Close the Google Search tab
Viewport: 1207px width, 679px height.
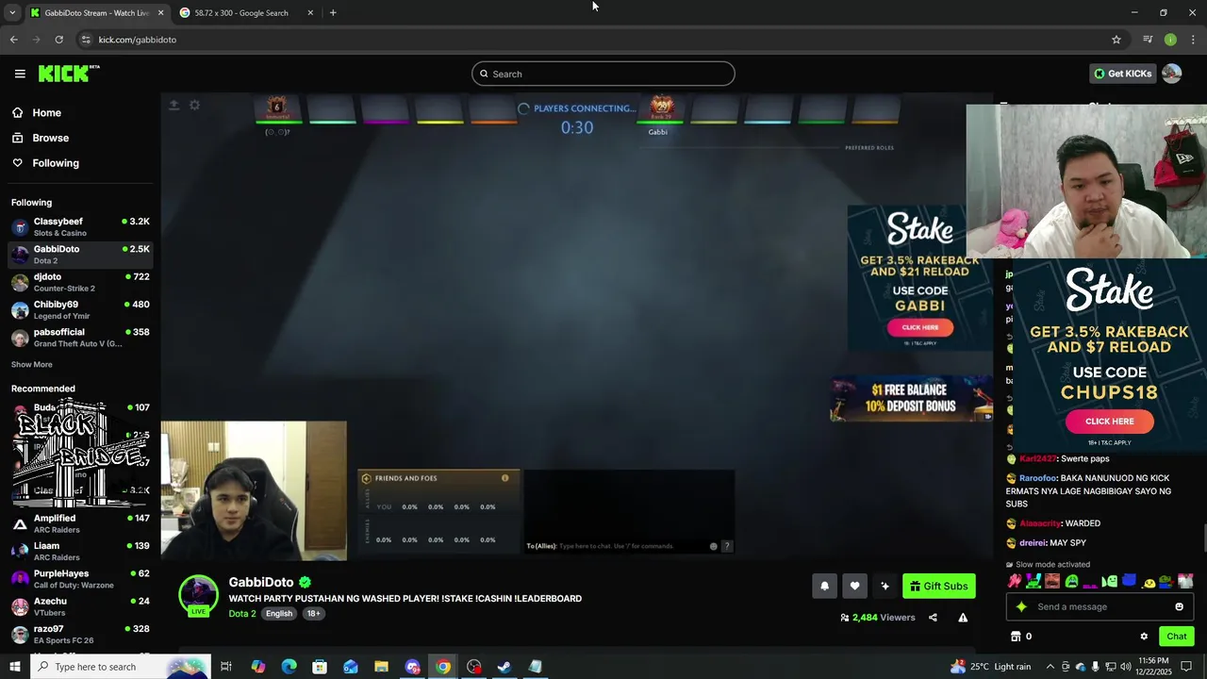(310, 12)
